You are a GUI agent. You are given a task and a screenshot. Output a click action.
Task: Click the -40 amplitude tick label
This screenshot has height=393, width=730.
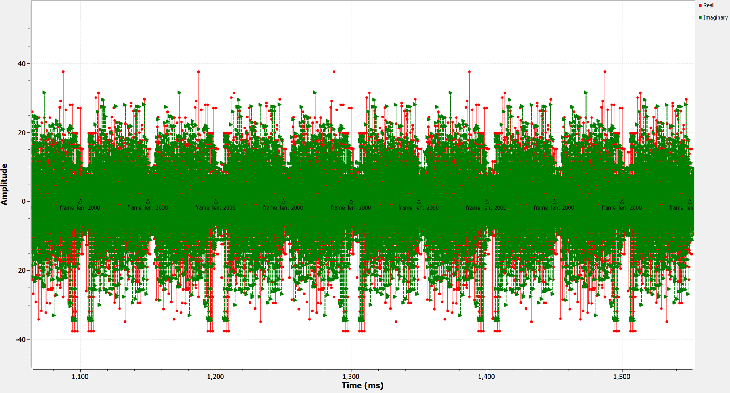(x=21, y=339)
